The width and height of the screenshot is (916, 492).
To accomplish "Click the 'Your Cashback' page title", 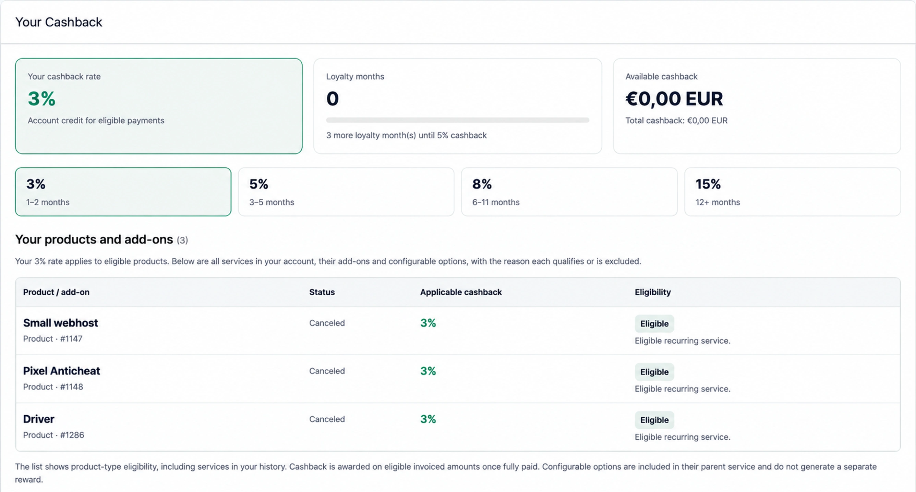I will point(59,22).
